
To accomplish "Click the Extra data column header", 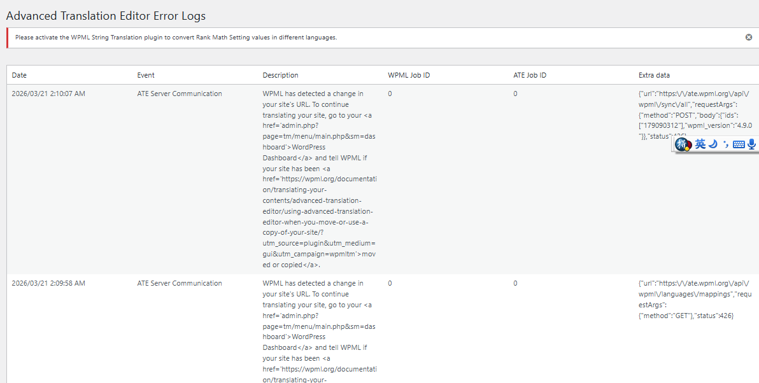I will [654, 75].
